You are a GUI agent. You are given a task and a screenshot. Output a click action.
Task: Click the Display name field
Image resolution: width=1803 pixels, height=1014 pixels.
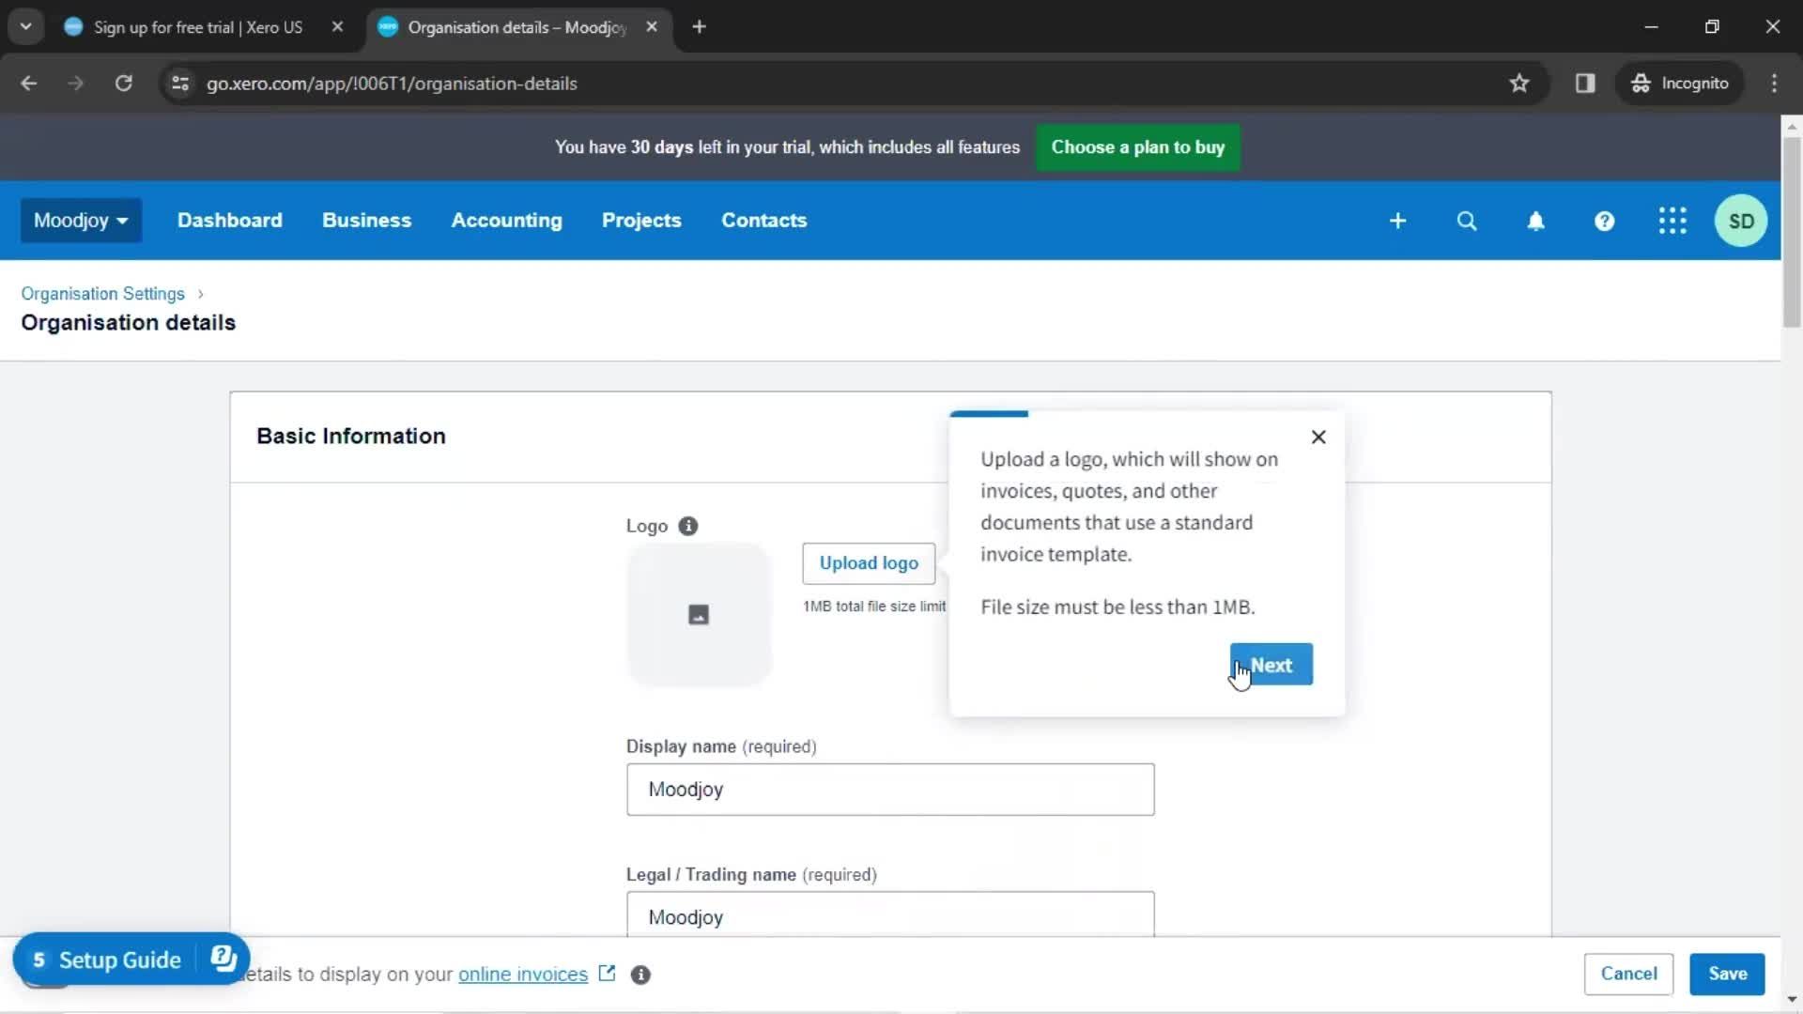pos(890,790)
